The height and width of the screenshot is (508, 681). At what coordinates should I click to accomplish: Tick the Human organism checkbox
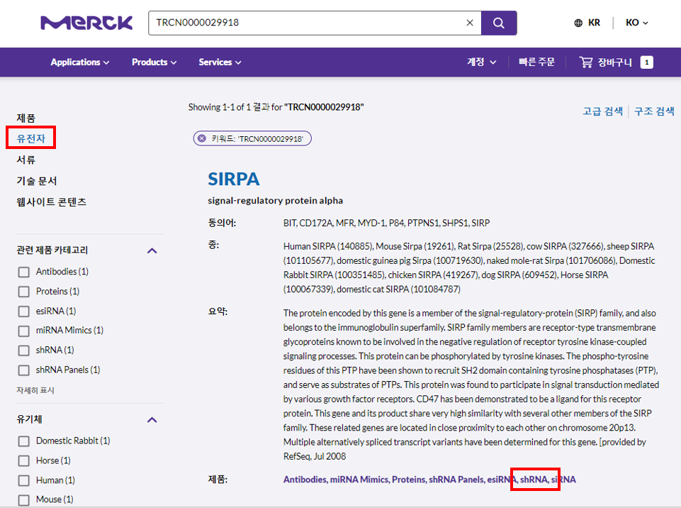click(x=23, y=480)
